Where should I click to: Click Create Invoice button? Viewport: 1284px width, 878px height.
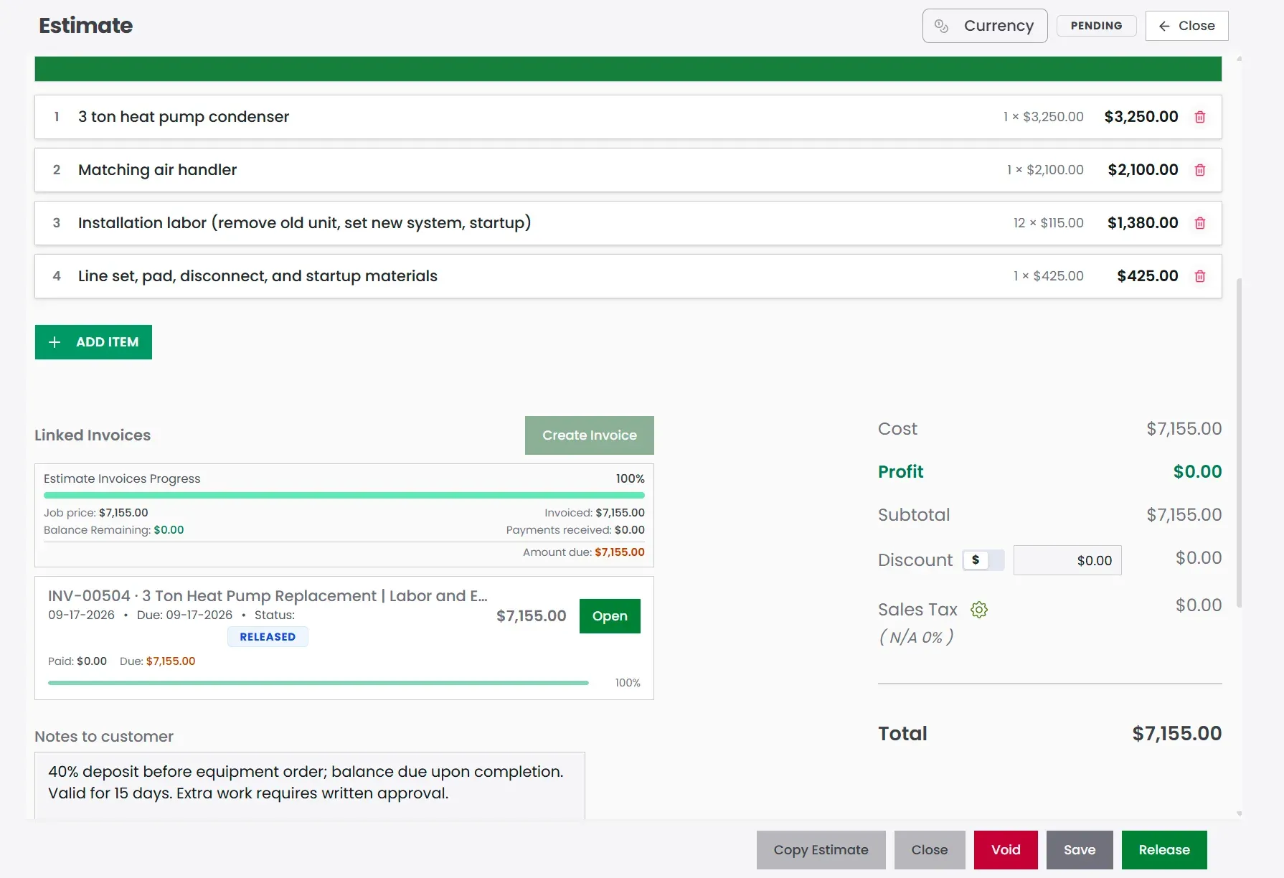click(x=590, y=435)
